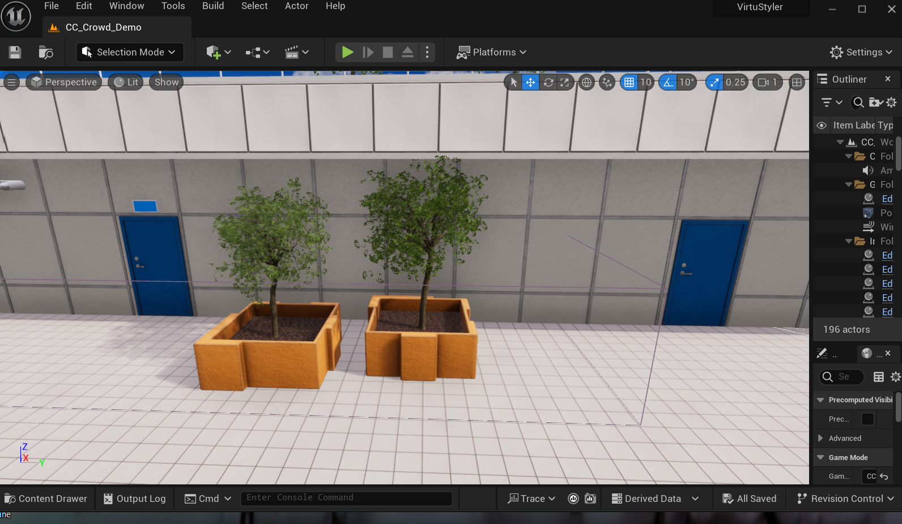Viewport: 902px width, 524px height.
Task: Open Outliner filter dropdown
Action: pos(832,102)
